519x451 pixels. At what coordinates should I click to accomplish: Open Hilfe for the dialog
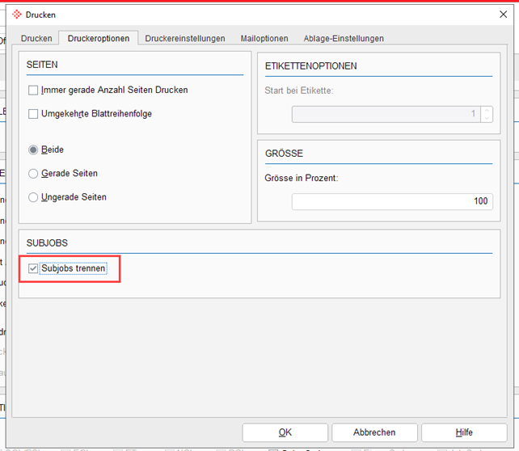464,432
